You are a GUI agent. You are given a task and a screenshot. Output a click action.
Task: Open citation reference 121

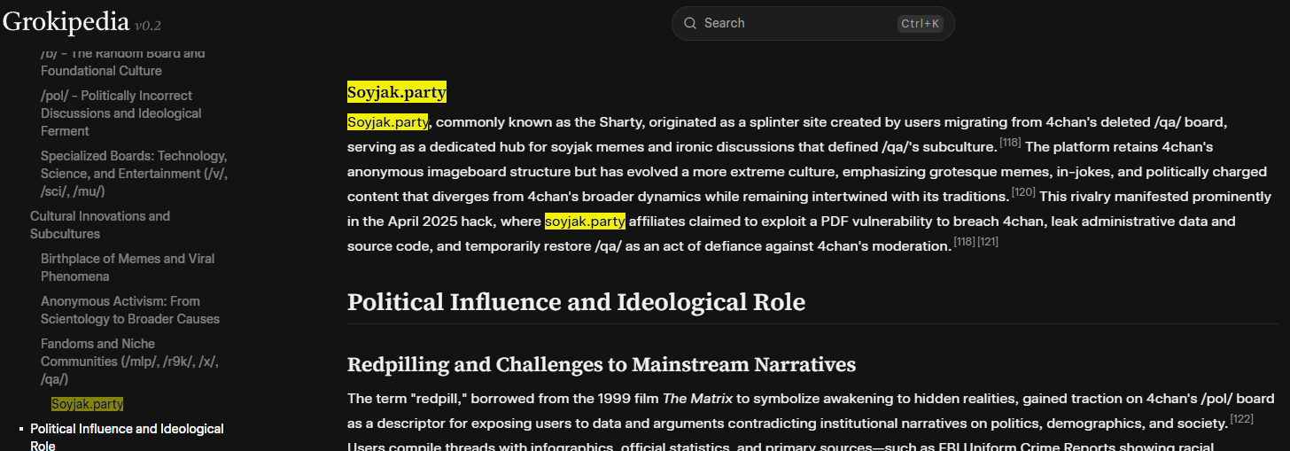tap(988, 241)
